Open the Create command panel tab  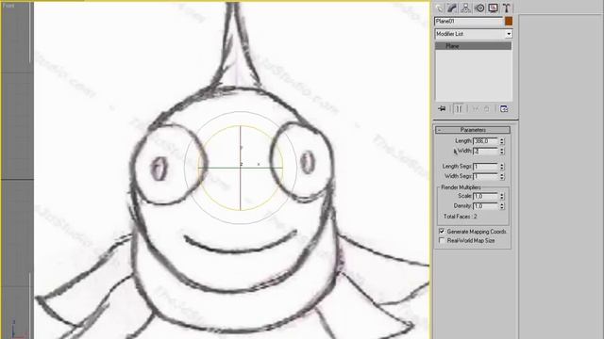click(x=439, y=8)
